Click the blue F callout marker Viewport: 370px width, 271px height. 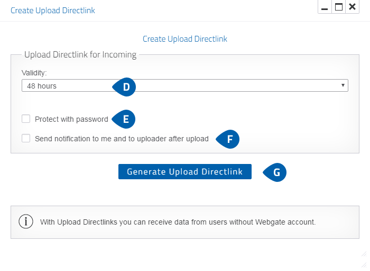coord(228,139)
